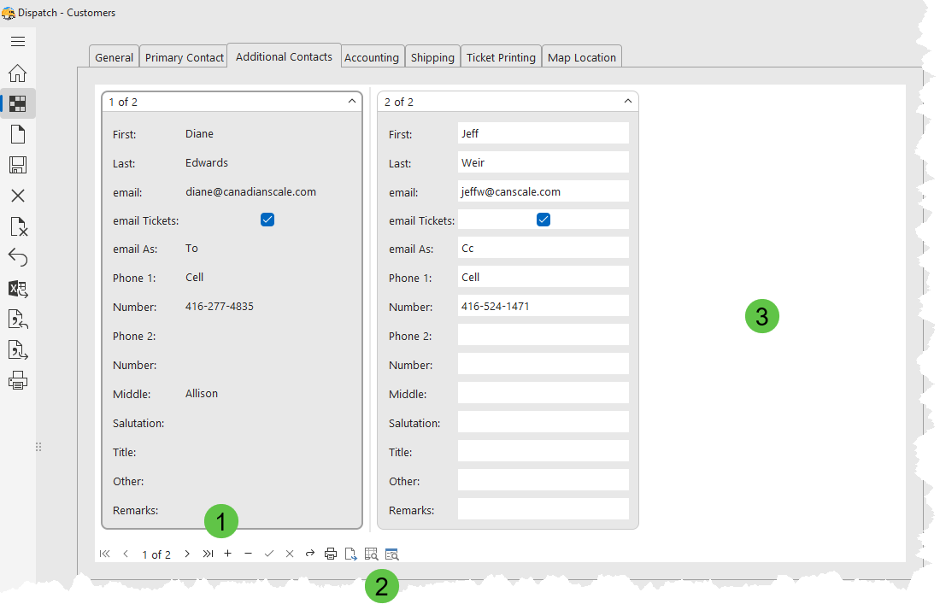Click the Title field for Jeff Weir
Viewport: 940px width, 604px height.
543,452
